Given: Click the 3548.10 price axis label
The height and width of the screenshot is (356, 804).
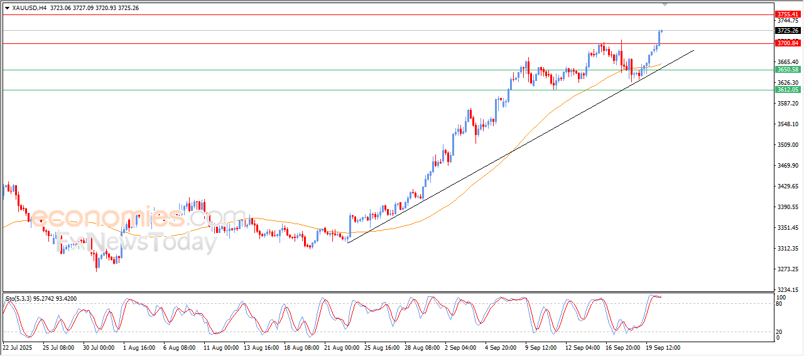Looking at the screenshot, I should tap(787, 124).
